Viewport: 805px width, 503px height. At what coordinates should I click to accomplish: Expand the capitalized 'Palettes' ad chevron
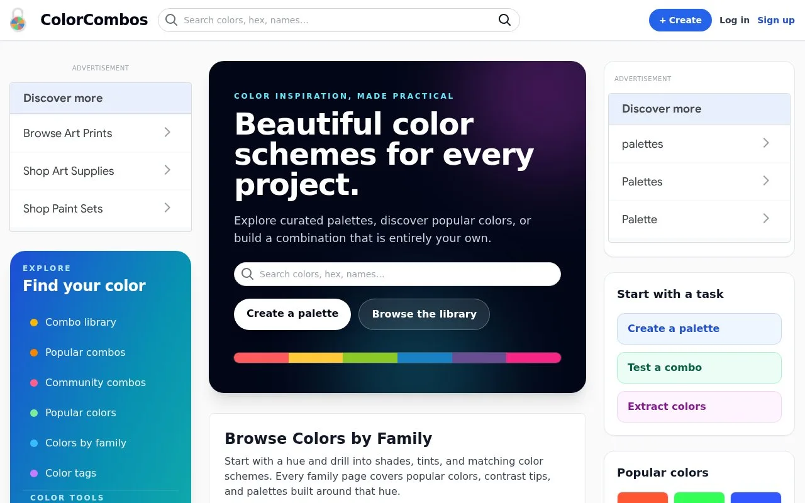tap(766, 180)
